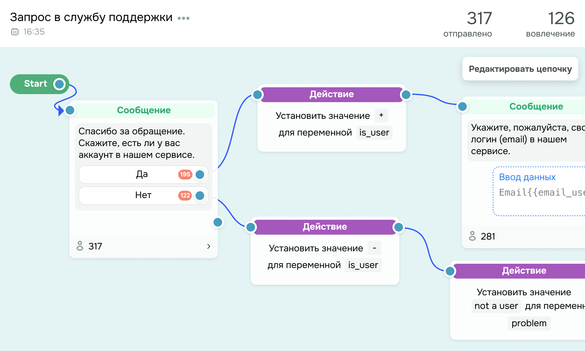Click header of middle Действие block
Image resolution: width=585 pixels, height=351 pixels.
click(x=325, y=227)
